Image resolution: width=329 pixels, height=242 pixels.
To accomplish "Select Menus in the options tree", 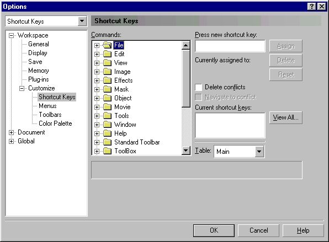I will point(47,106).
